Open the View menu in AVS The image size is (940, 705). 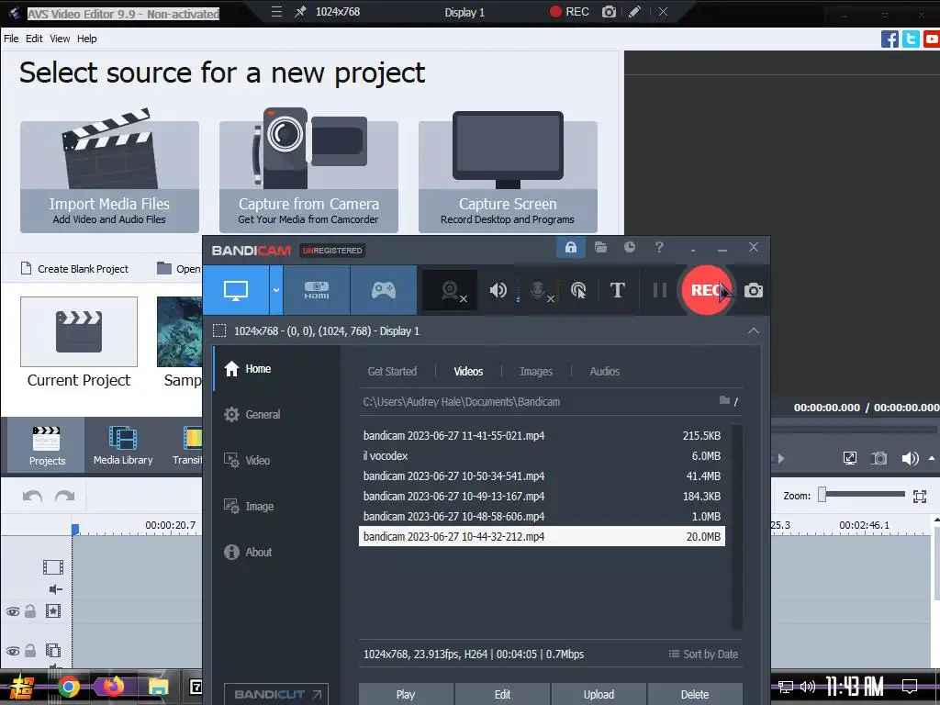60,39
